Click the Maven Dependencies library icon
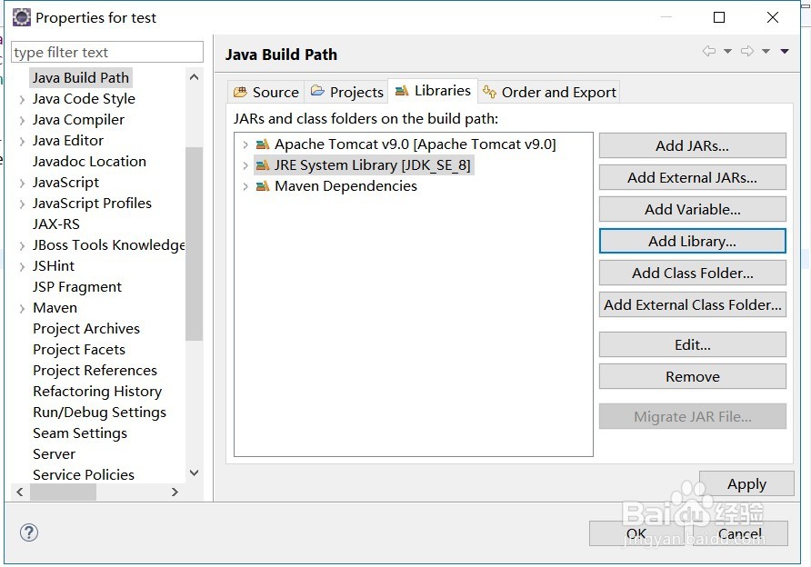The height and width of the screenshot is (567, 811). [263, 186]
